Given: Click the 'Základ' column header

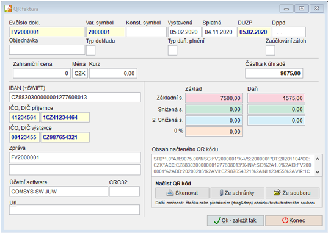Looking at the screenshot, I should click(193, 89).
